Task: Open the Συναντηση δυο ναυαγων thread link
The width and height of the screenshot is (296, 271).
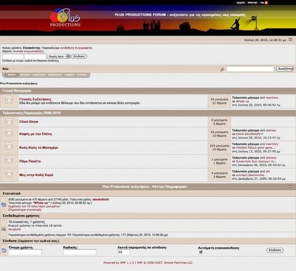Action: click(256, 161)
